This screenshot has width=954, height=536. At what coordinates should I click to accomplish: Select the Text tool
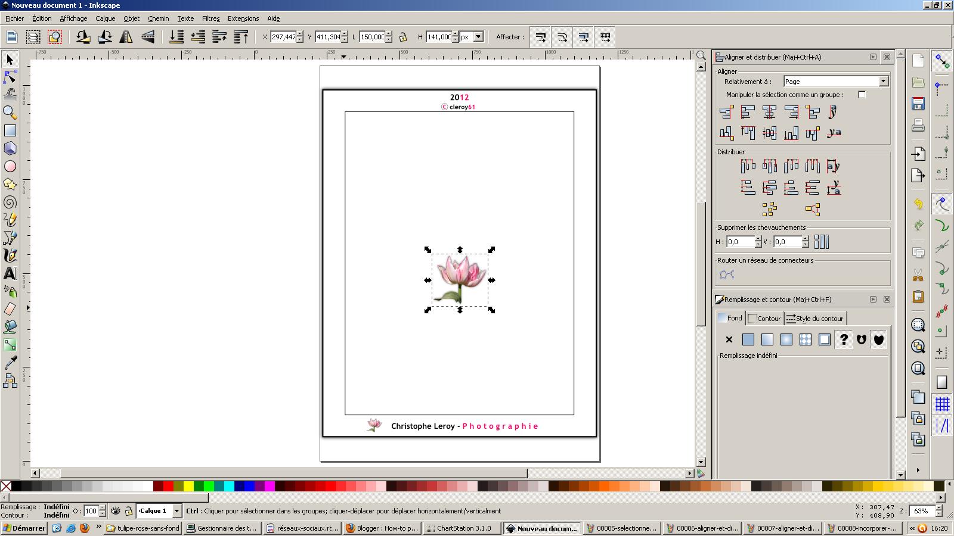point(10,274)
